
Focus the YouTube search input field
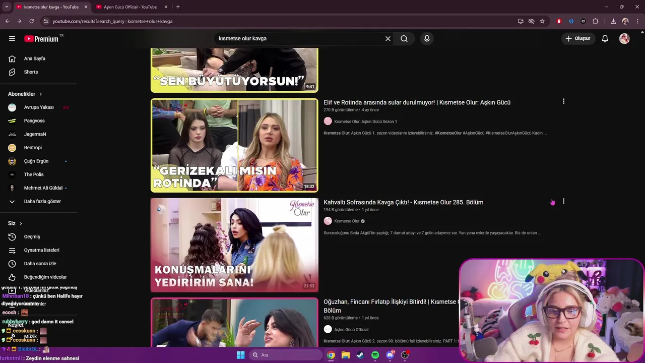pos(300,38)
